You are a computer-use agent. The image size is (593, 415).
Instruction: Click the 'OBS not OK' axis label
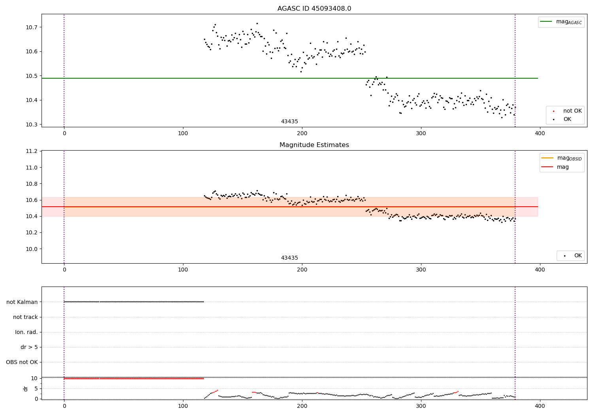22,362
